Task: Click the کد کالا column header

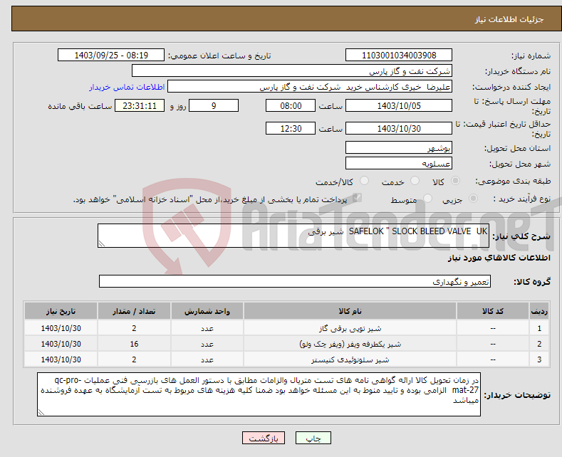Action: pos(493,311)
